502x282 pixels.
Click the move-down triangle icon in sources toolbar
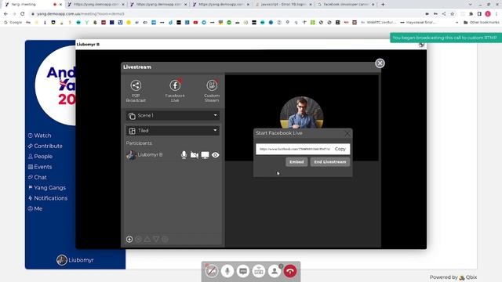(x=156, y=239)
